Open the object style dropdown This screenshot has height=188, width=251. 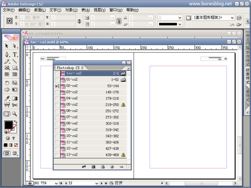(232, 18)
